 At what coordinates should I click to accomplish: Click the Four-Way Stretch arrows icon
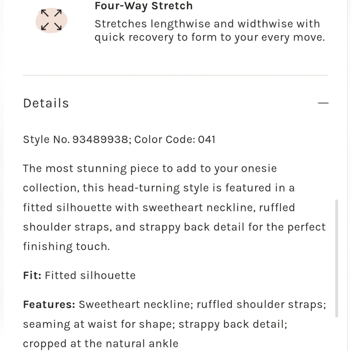coord(51,20)
